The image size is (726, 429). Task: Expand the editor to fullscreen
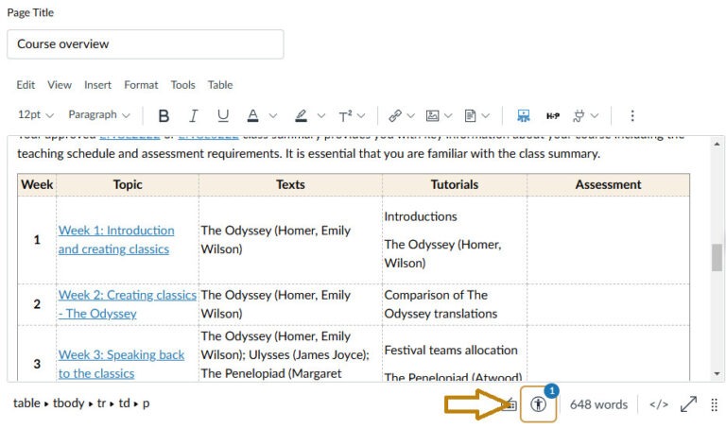(x=688, y=403)
